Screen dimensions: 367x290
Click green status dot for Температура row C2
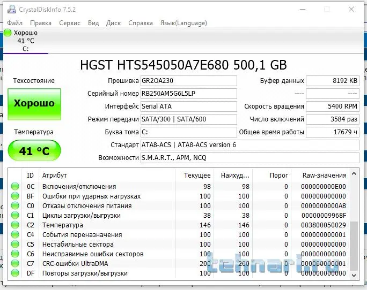15,225
